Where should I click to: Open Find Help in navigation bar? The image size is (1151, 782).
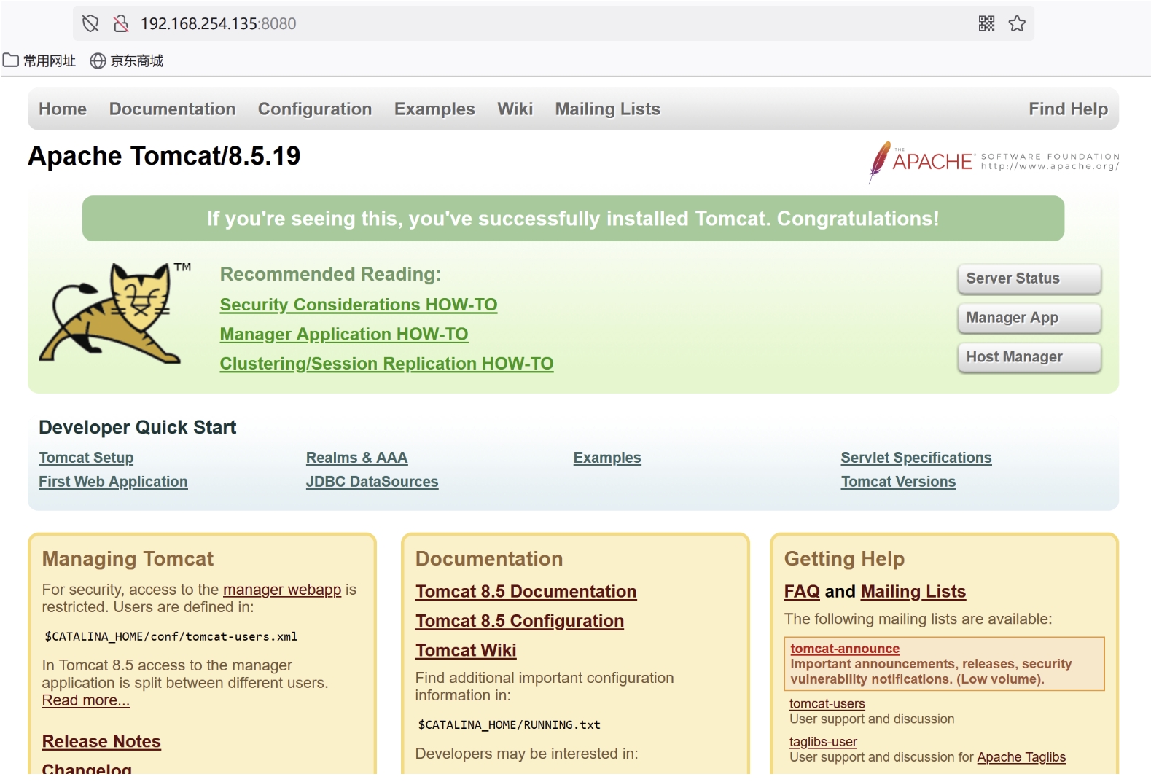pyautogui.click(x=1068, y=109)
